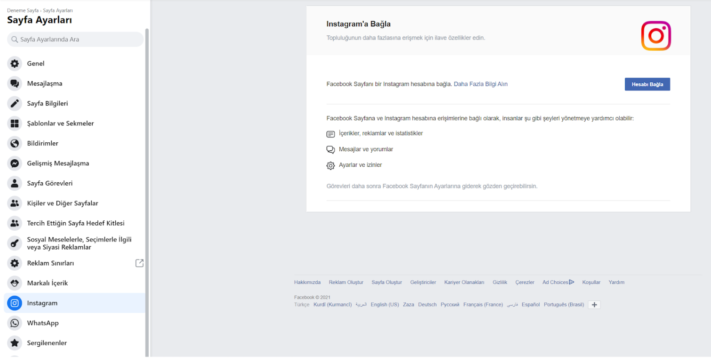Open the Gizlilik footer link

click(x=500, y=282)
